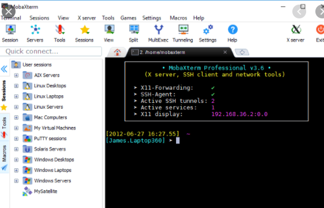The height and width of the screenshot is (208, 324).
Task: Collapse the sidebar with double-chevron arrow
Action: pos(4,69)
